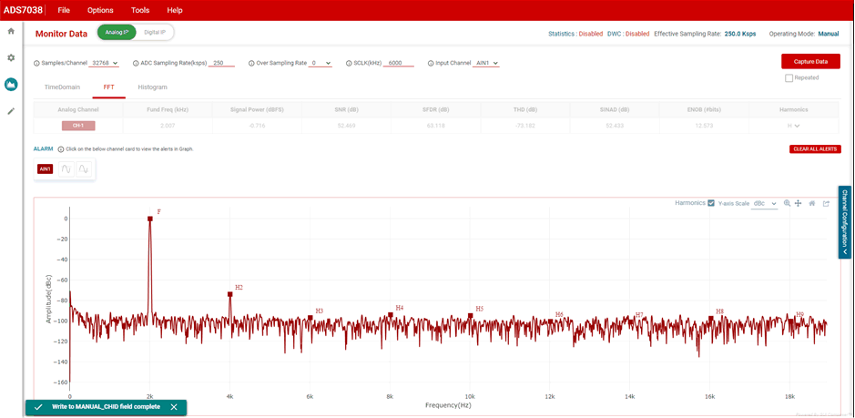Switch to the TimeDomain tab
855x418 pixels.
(x=62, y=87)
